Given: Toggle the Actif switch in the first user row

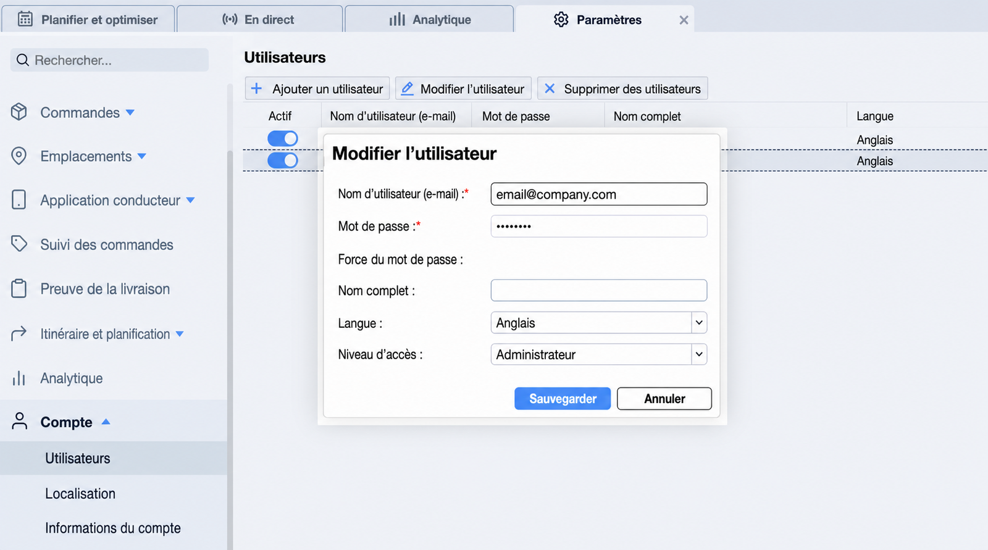Looking at the screenshot, I should pos(283,138).
